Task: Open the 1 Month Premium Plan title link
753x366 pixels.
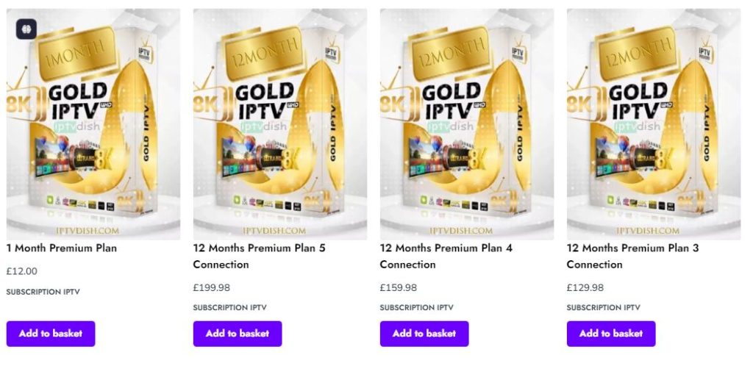Action: coord(62,248)
